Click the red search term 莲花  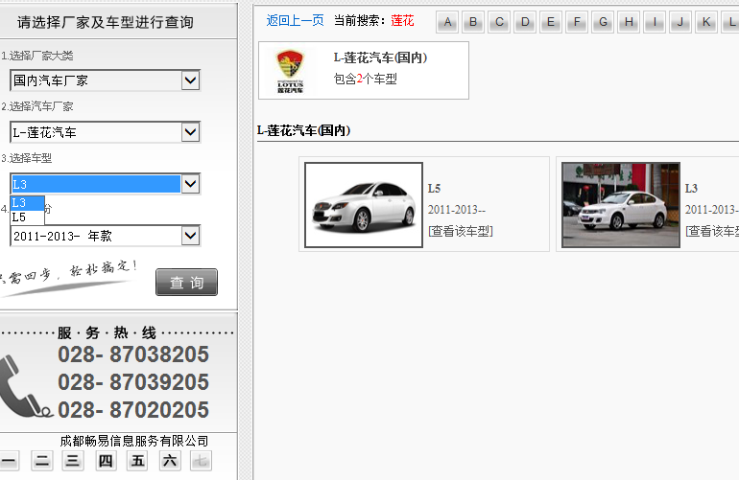(402, 21)
